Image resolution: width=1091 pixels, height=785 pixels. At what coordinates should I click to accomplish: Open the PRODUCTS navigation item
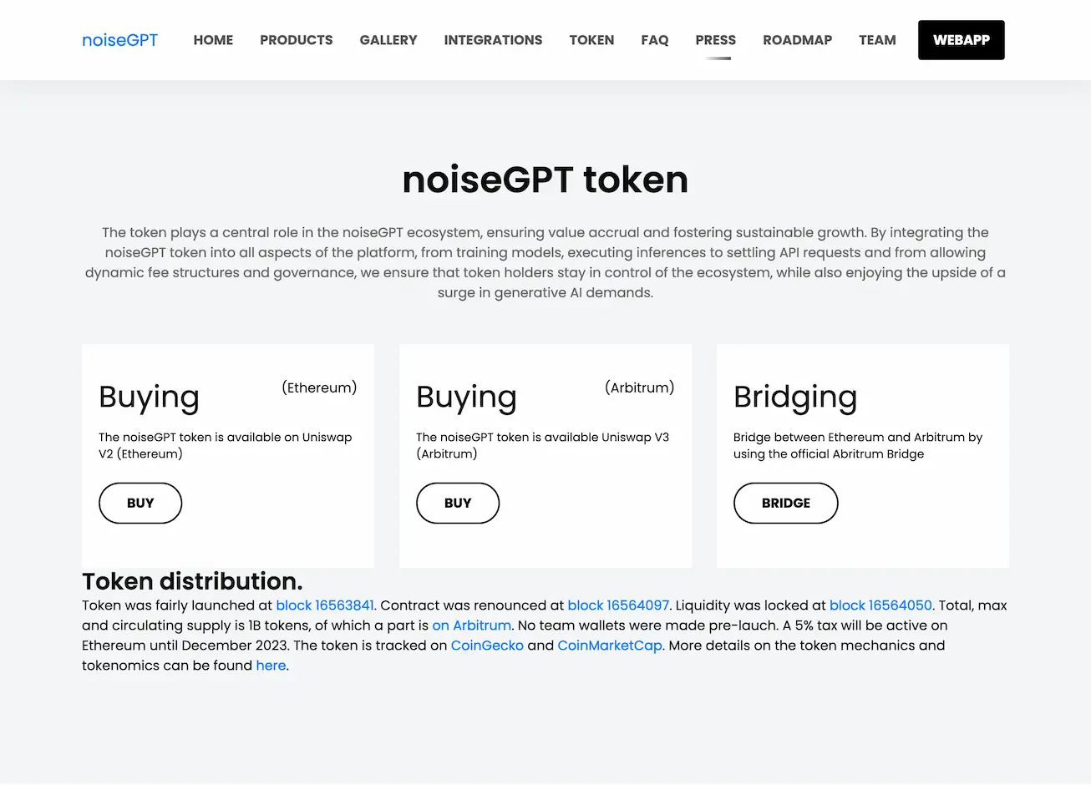[x=296, y=39]
